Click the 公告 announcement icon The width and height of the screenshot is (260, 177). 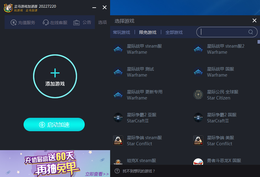(x=77, y=22)
